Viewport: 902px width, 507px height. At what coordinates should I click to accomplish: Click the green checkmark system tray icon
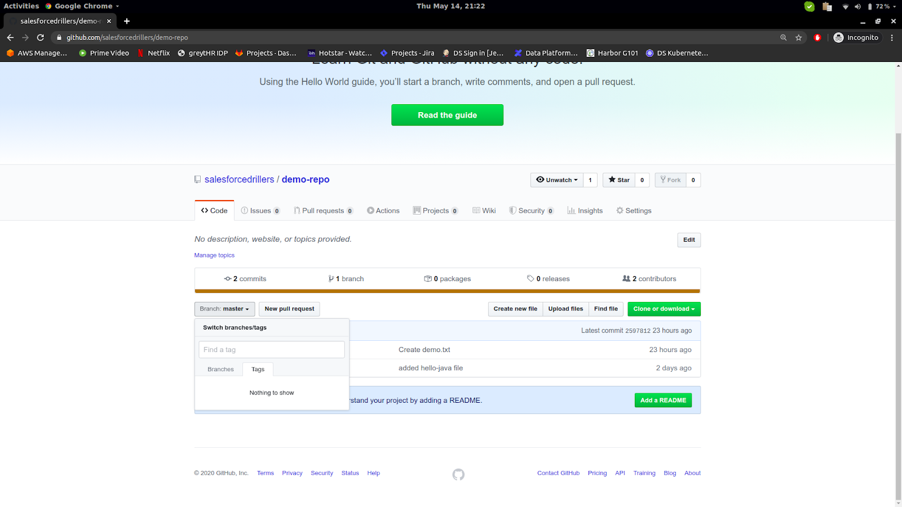(810, 6)
